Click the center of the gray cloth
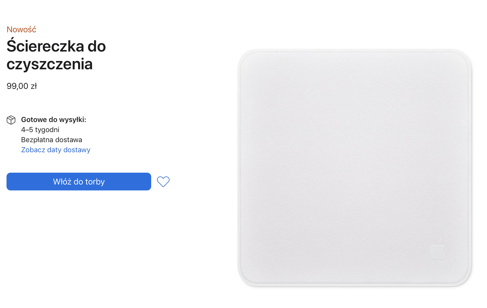The image size is (487, 308). point(354,168)
